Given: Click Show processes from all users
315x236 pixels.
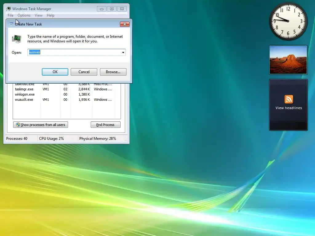Looking at the screenshot, I should click(41, 125).
